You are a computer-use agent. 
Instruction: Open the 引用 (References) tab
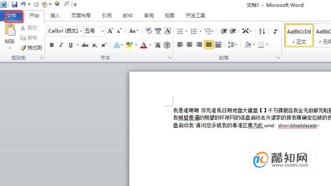[107, 16]
